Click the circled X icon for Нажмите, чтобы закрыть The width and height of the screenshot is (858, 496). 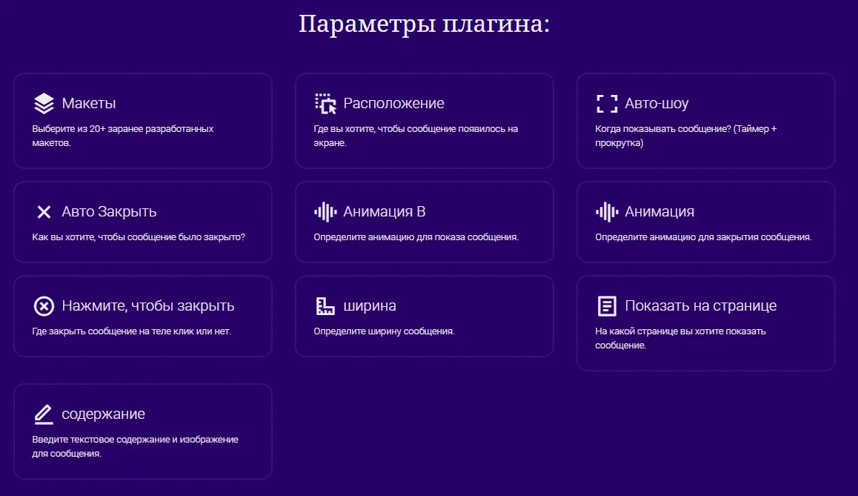(44, 306)
